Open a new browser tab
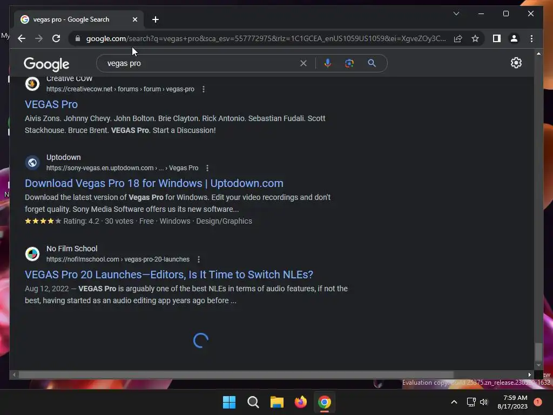 [155, 19]
